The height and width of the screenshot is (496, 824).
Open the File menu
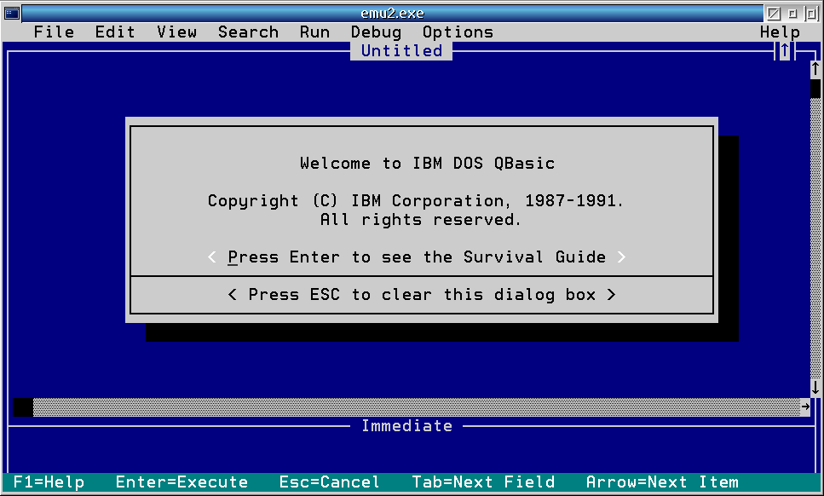[x=54, y=32]
